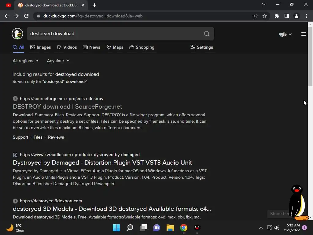Open search Settings

coord(202,47)
